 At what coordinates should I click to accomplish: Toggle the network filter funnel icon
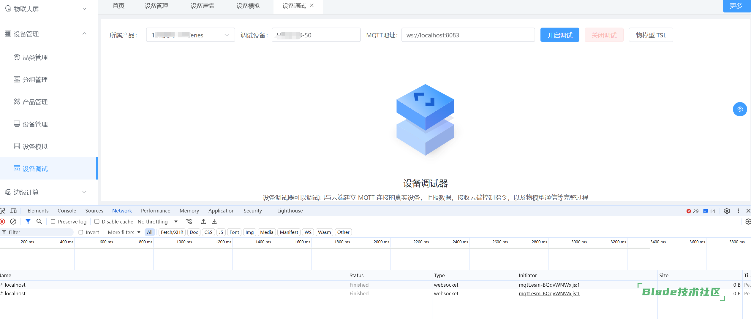tap(28, 221)
